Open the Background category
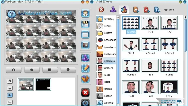 106,54
